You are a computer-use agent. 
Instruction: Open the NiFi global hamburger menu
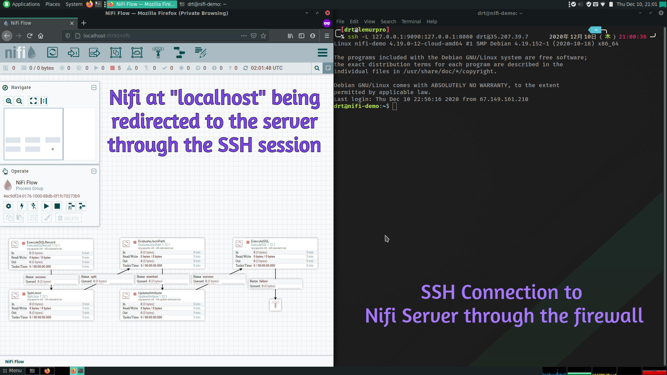click(x=322, y=53)
